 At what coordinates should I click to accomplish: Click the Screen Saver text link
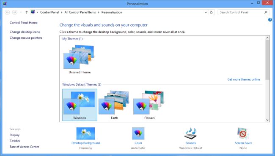(243, 143)
